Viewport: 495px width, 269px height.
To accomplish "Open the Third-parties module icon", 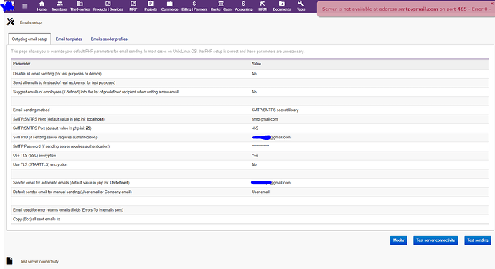I will click(80, 4).
